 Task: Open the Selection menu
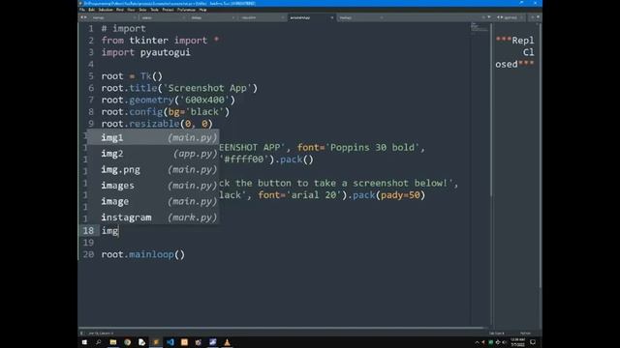[106, 10]
